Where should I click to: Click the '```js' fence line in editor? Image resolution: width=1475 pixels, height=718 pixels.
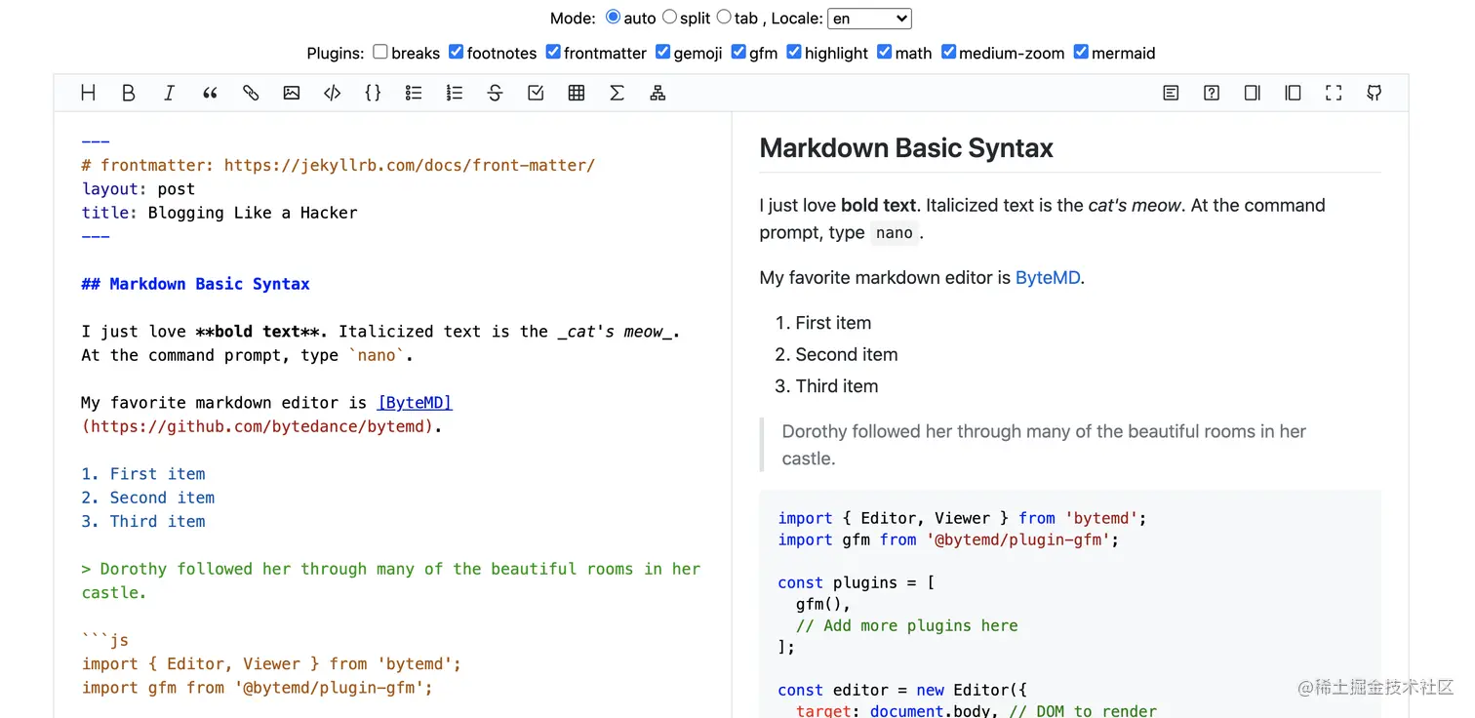pos(105,640)
